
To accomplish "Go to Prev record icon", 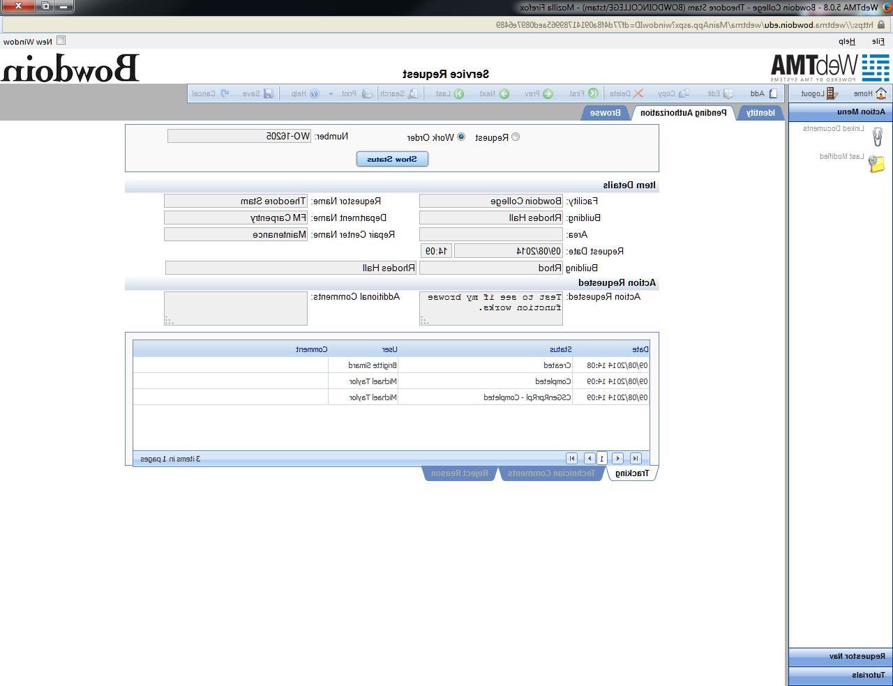I will pyautogui.click(x=548, y=93).
